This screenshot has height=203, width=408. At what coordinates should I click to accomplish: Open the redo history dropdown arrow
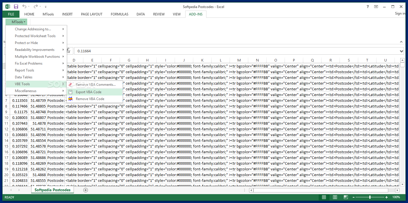click(x=40, y=7)
